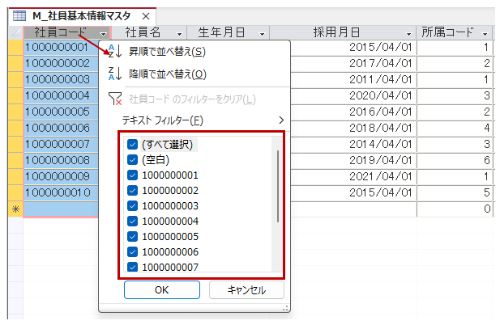Screen dimensions: 500x325
Task: Click the filter list vertical scrollbar
Action: (x=278, y=186)
